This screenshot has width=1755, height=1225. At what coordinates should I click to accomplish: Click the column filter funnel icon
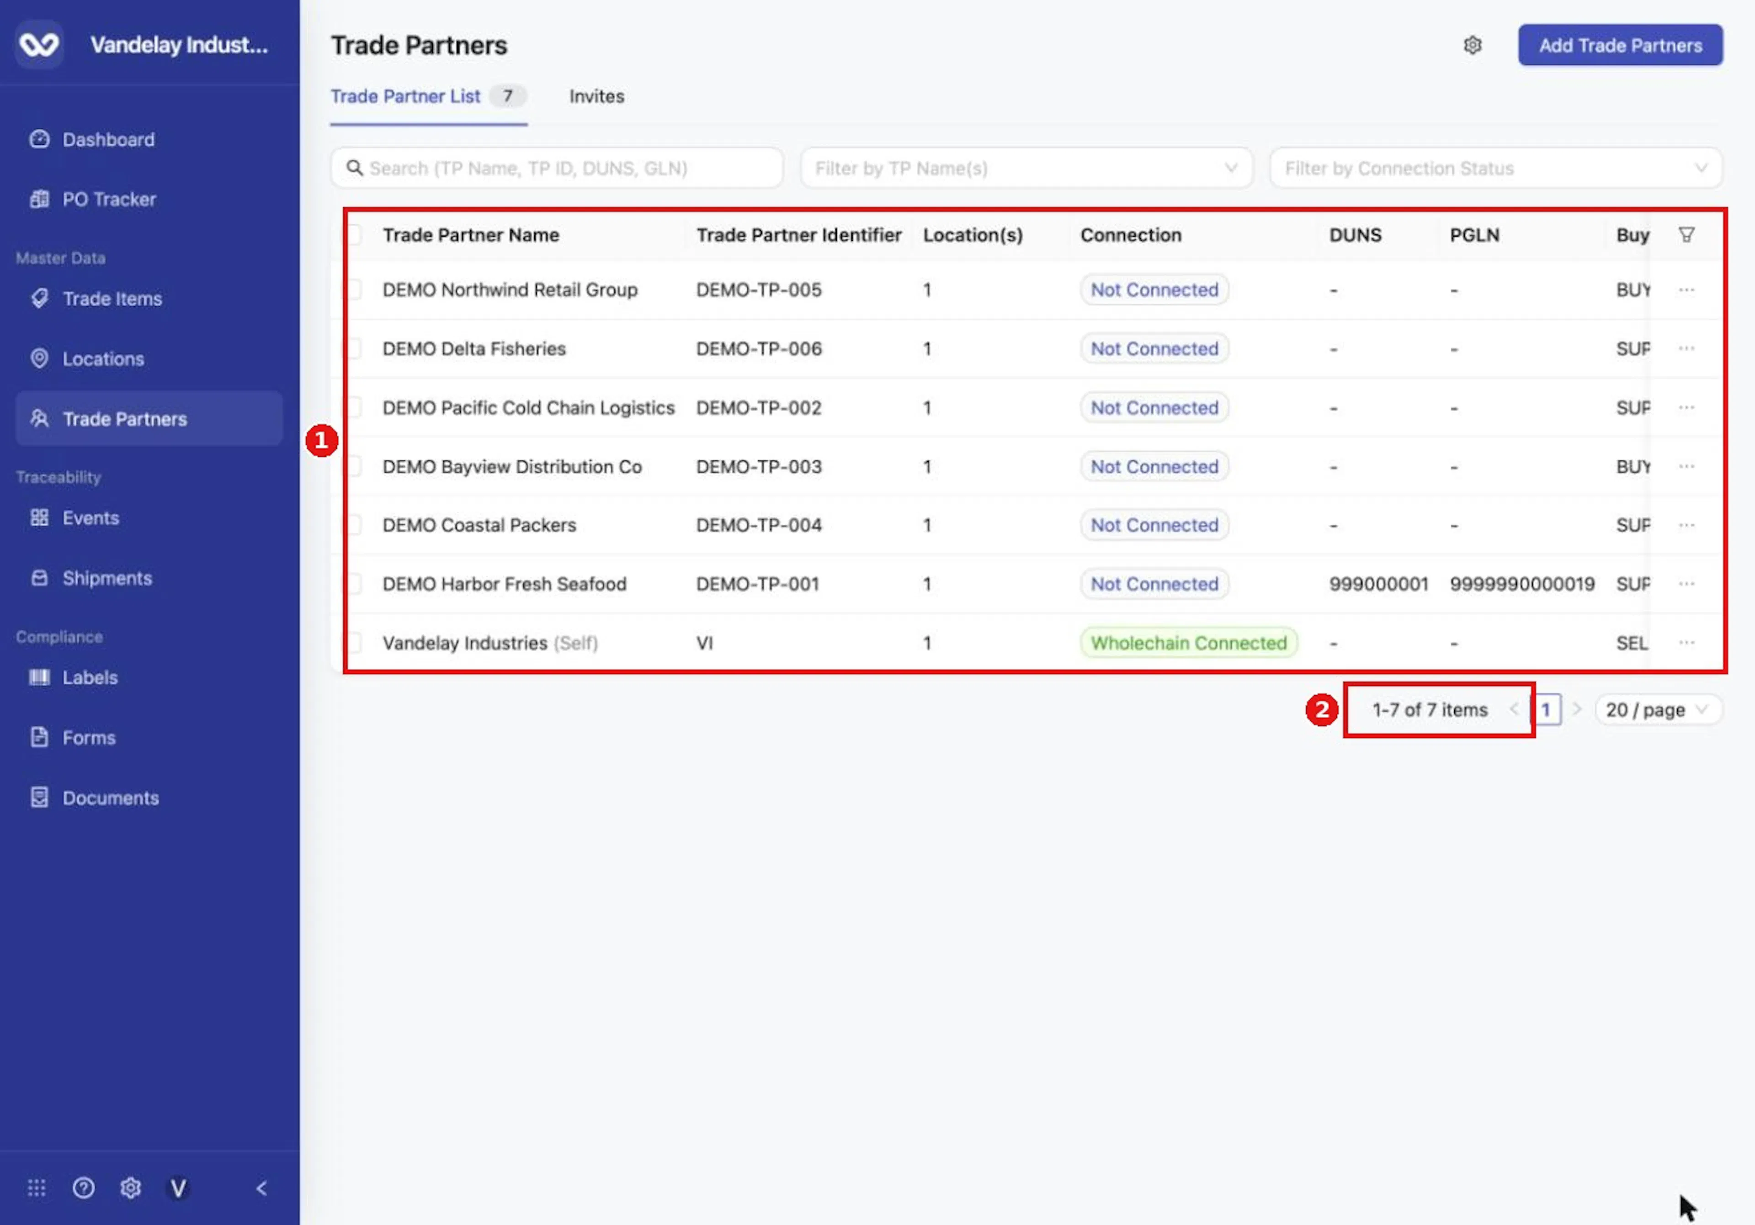[x=1686, y=234]
